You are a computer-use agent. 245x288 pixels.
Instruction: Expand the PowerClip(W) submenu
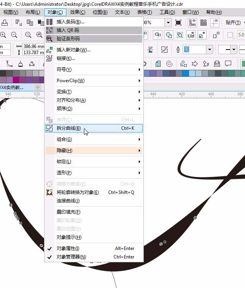tap(94, 81)
